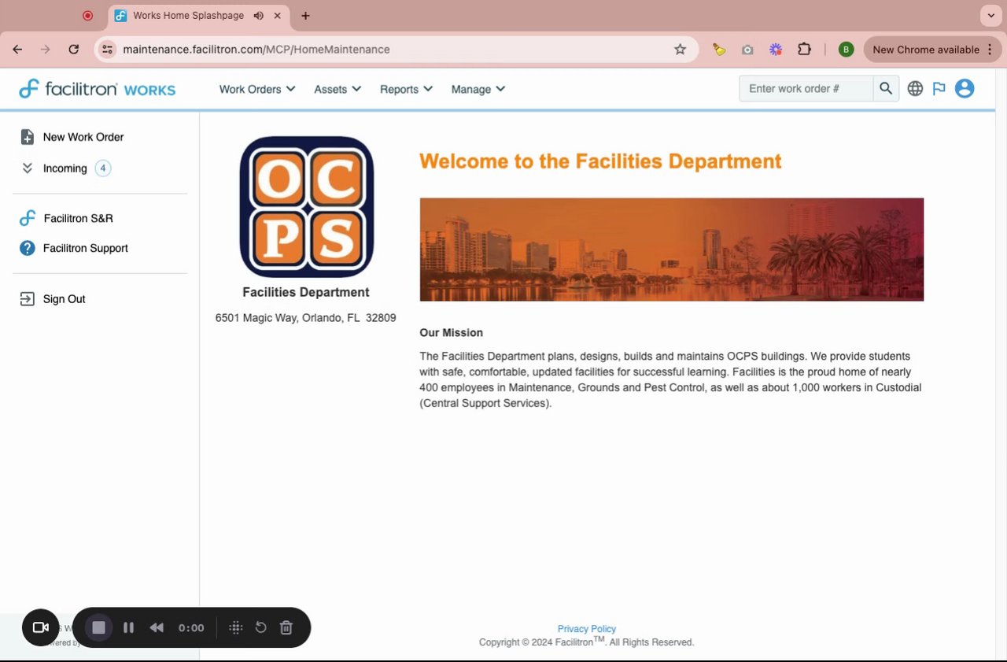Click New Chrome available button
The width and height of the screenshot is (1007, 662).
(926, 50)
